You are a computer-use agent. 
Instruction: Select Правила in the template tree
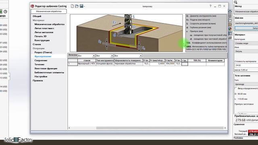[37, 81]
